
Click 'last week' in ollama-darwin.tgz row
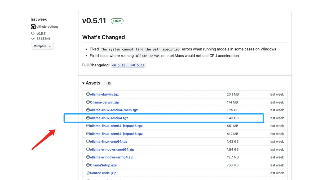tap(277, 95)
